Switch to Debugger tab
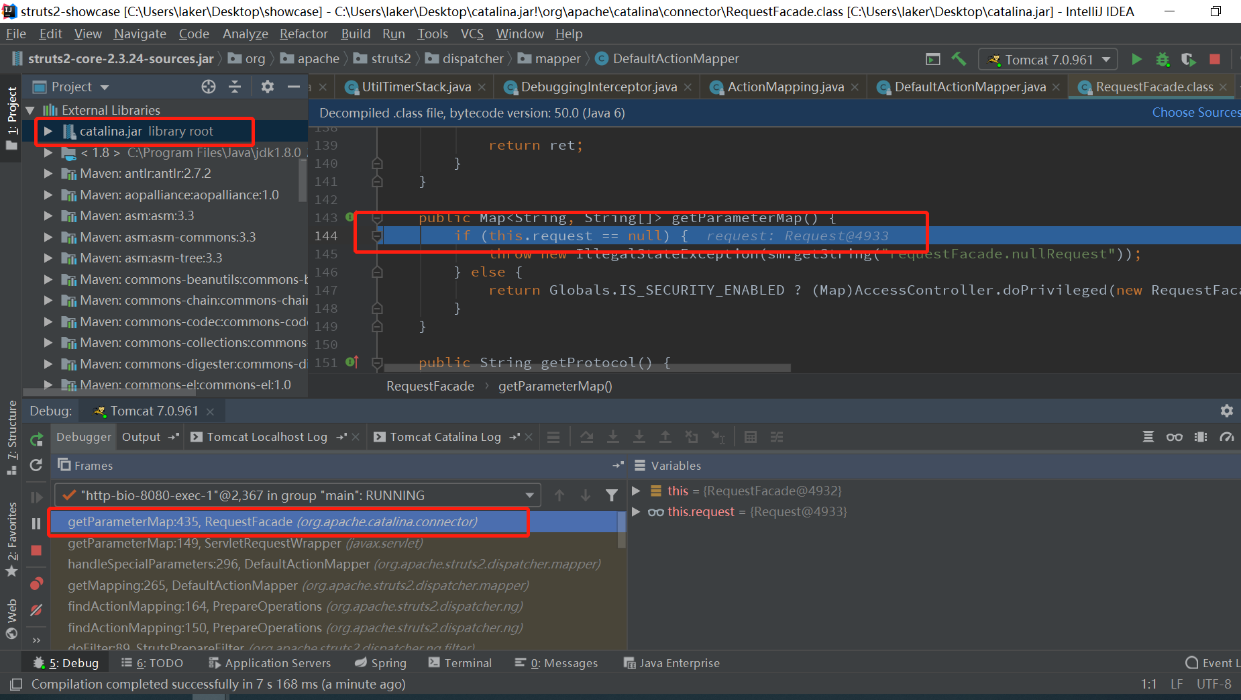 coord(84,437)
